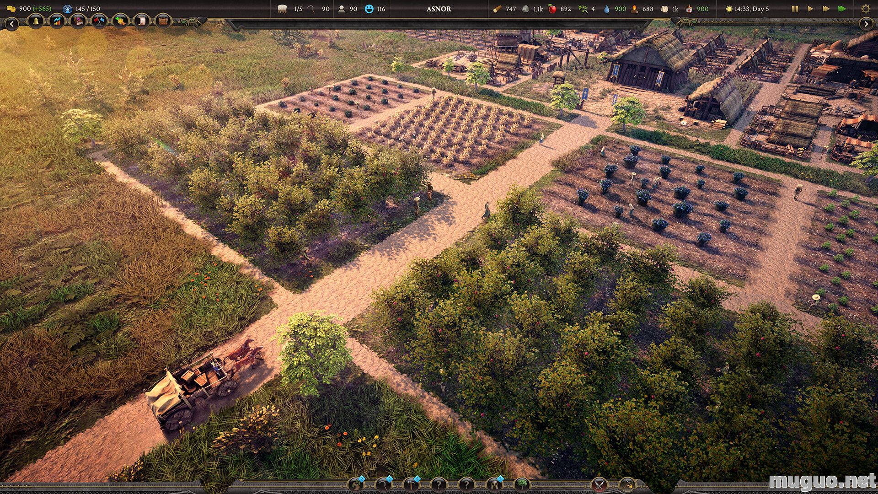Click the campfire fuel resource 688
Screen dimensions: 878x494
click(642, 9)
